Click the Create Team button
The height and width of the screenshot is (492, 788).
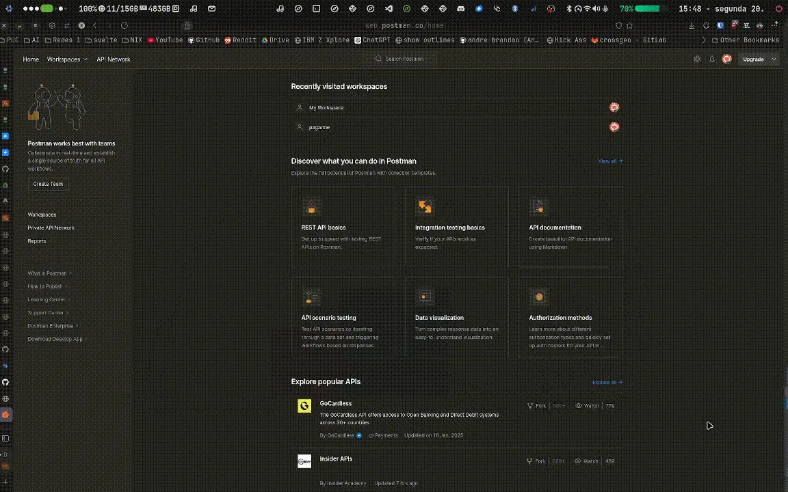coord(48,184)
